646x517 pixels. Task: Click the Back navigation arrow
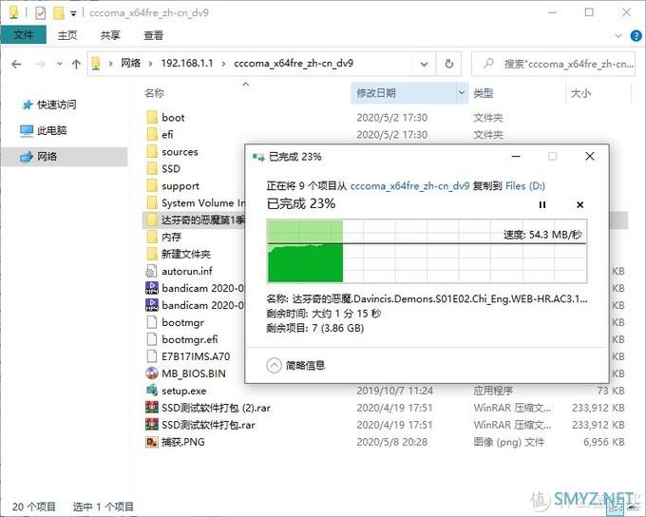pyautogui.click(x=16, y=64)
